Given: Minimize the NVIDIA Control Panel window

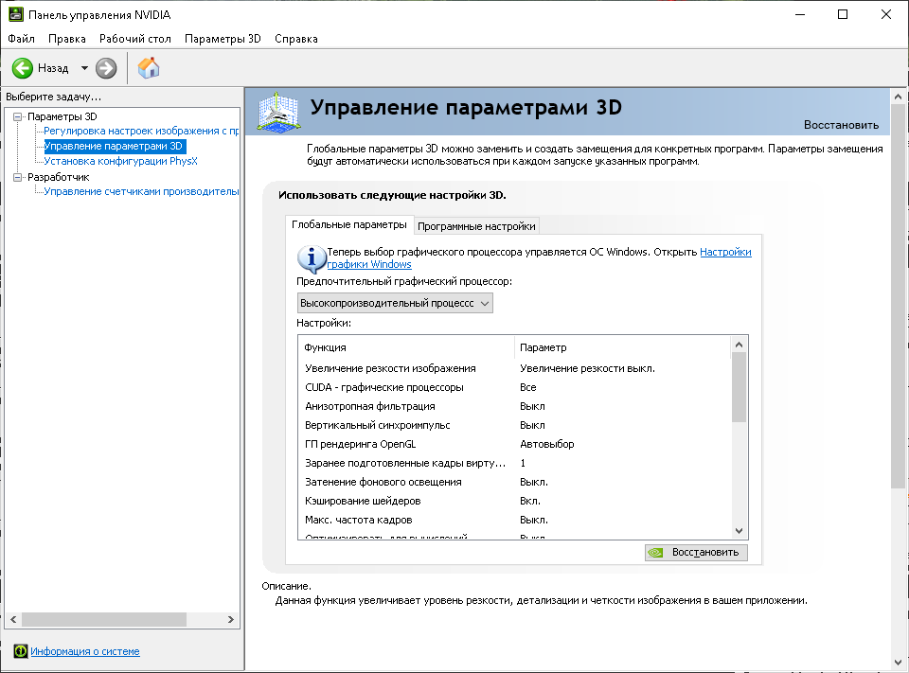Looking at the screenshot, I should [801, 14].
